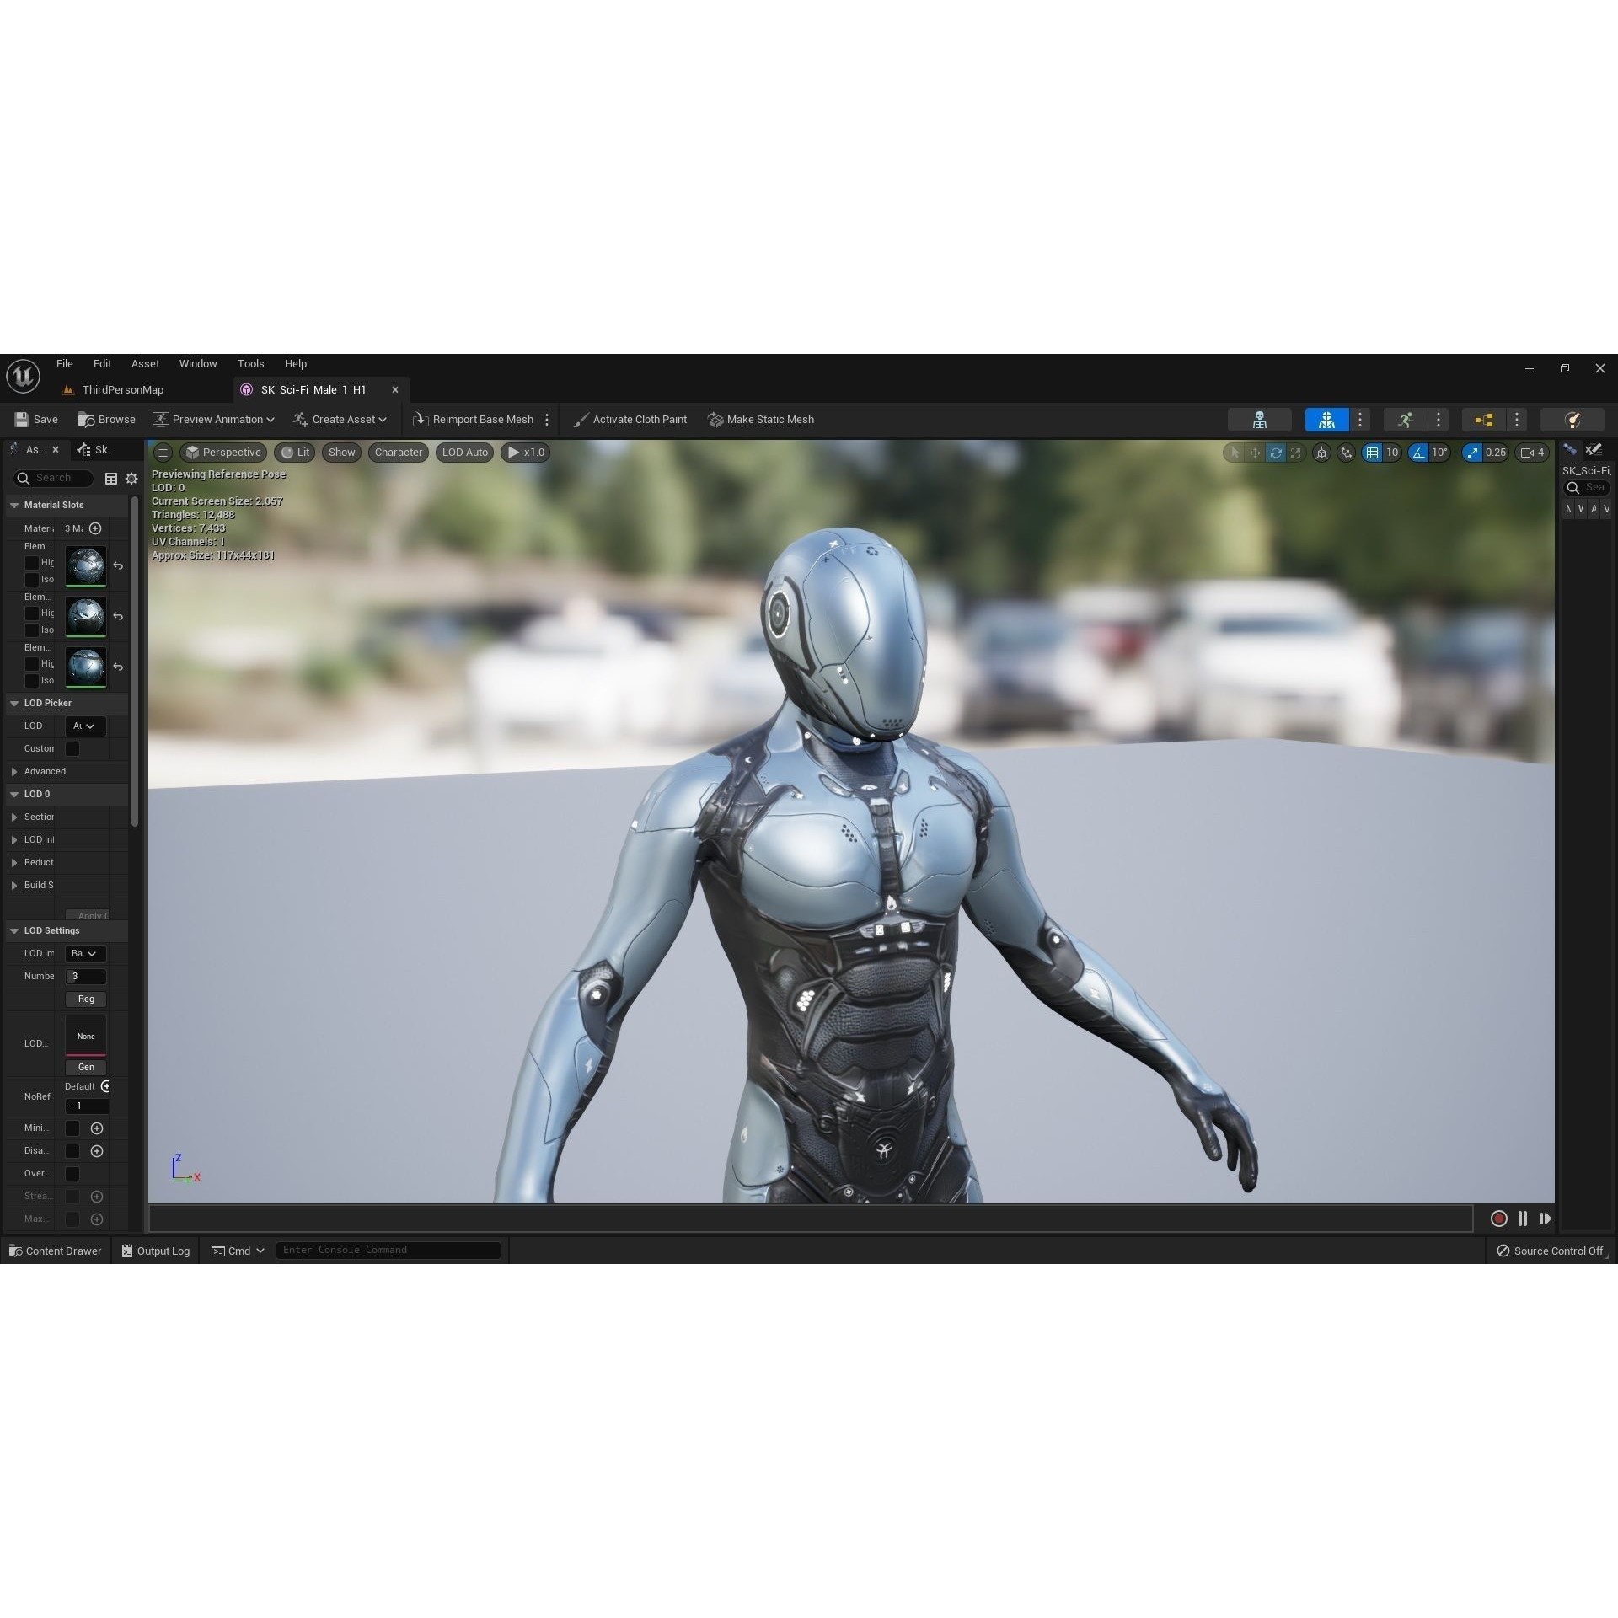Image resolution: width=1618 pixels, height=1618 pixels.
Task: Open the Physics asset mode icon
Action: 1572,420
